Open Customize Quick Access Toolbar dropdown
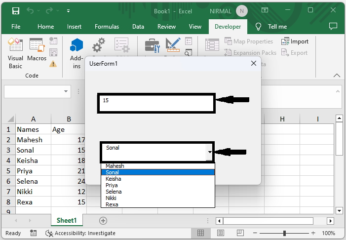This screenshot has width=346, height=240. [x=68, y=10]
